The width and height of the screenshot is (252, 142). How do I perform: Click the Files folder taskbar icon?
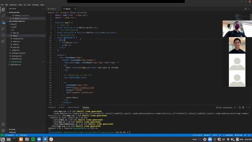27,139
